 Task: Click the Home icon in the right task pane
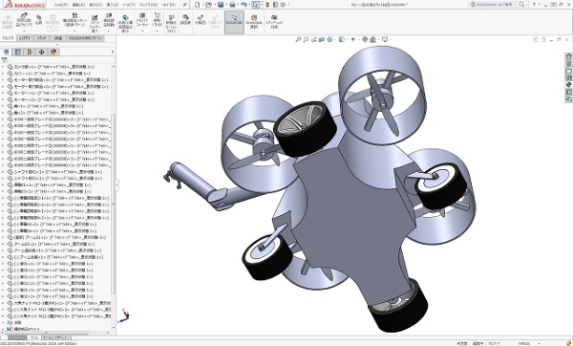click(x=568, y=56)
